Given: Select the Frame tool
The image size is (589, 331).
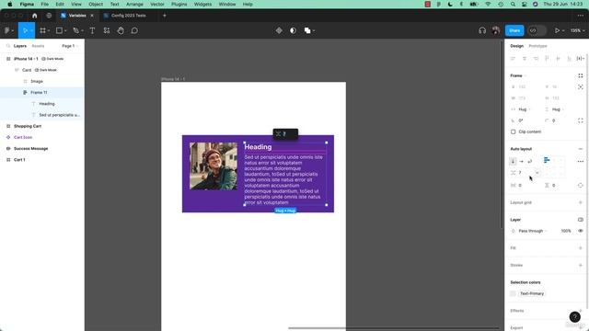Looking at the screenshot, I should coord(43,30).
